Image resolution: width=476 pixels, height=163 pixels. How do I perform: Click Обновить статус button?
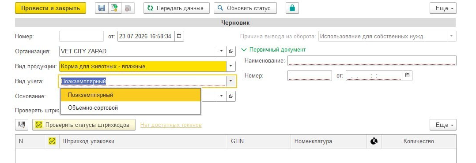(x=245, y=8)
